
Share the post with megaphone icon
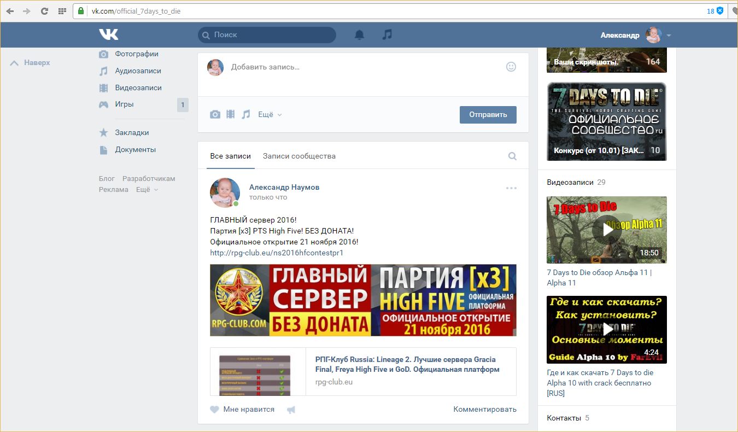(291, 410)
